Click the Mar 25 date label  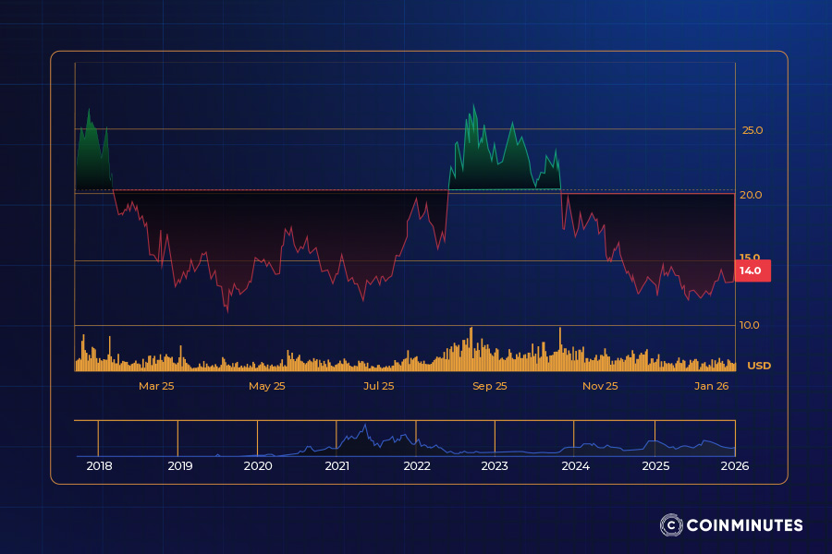(x=156, y=386)
